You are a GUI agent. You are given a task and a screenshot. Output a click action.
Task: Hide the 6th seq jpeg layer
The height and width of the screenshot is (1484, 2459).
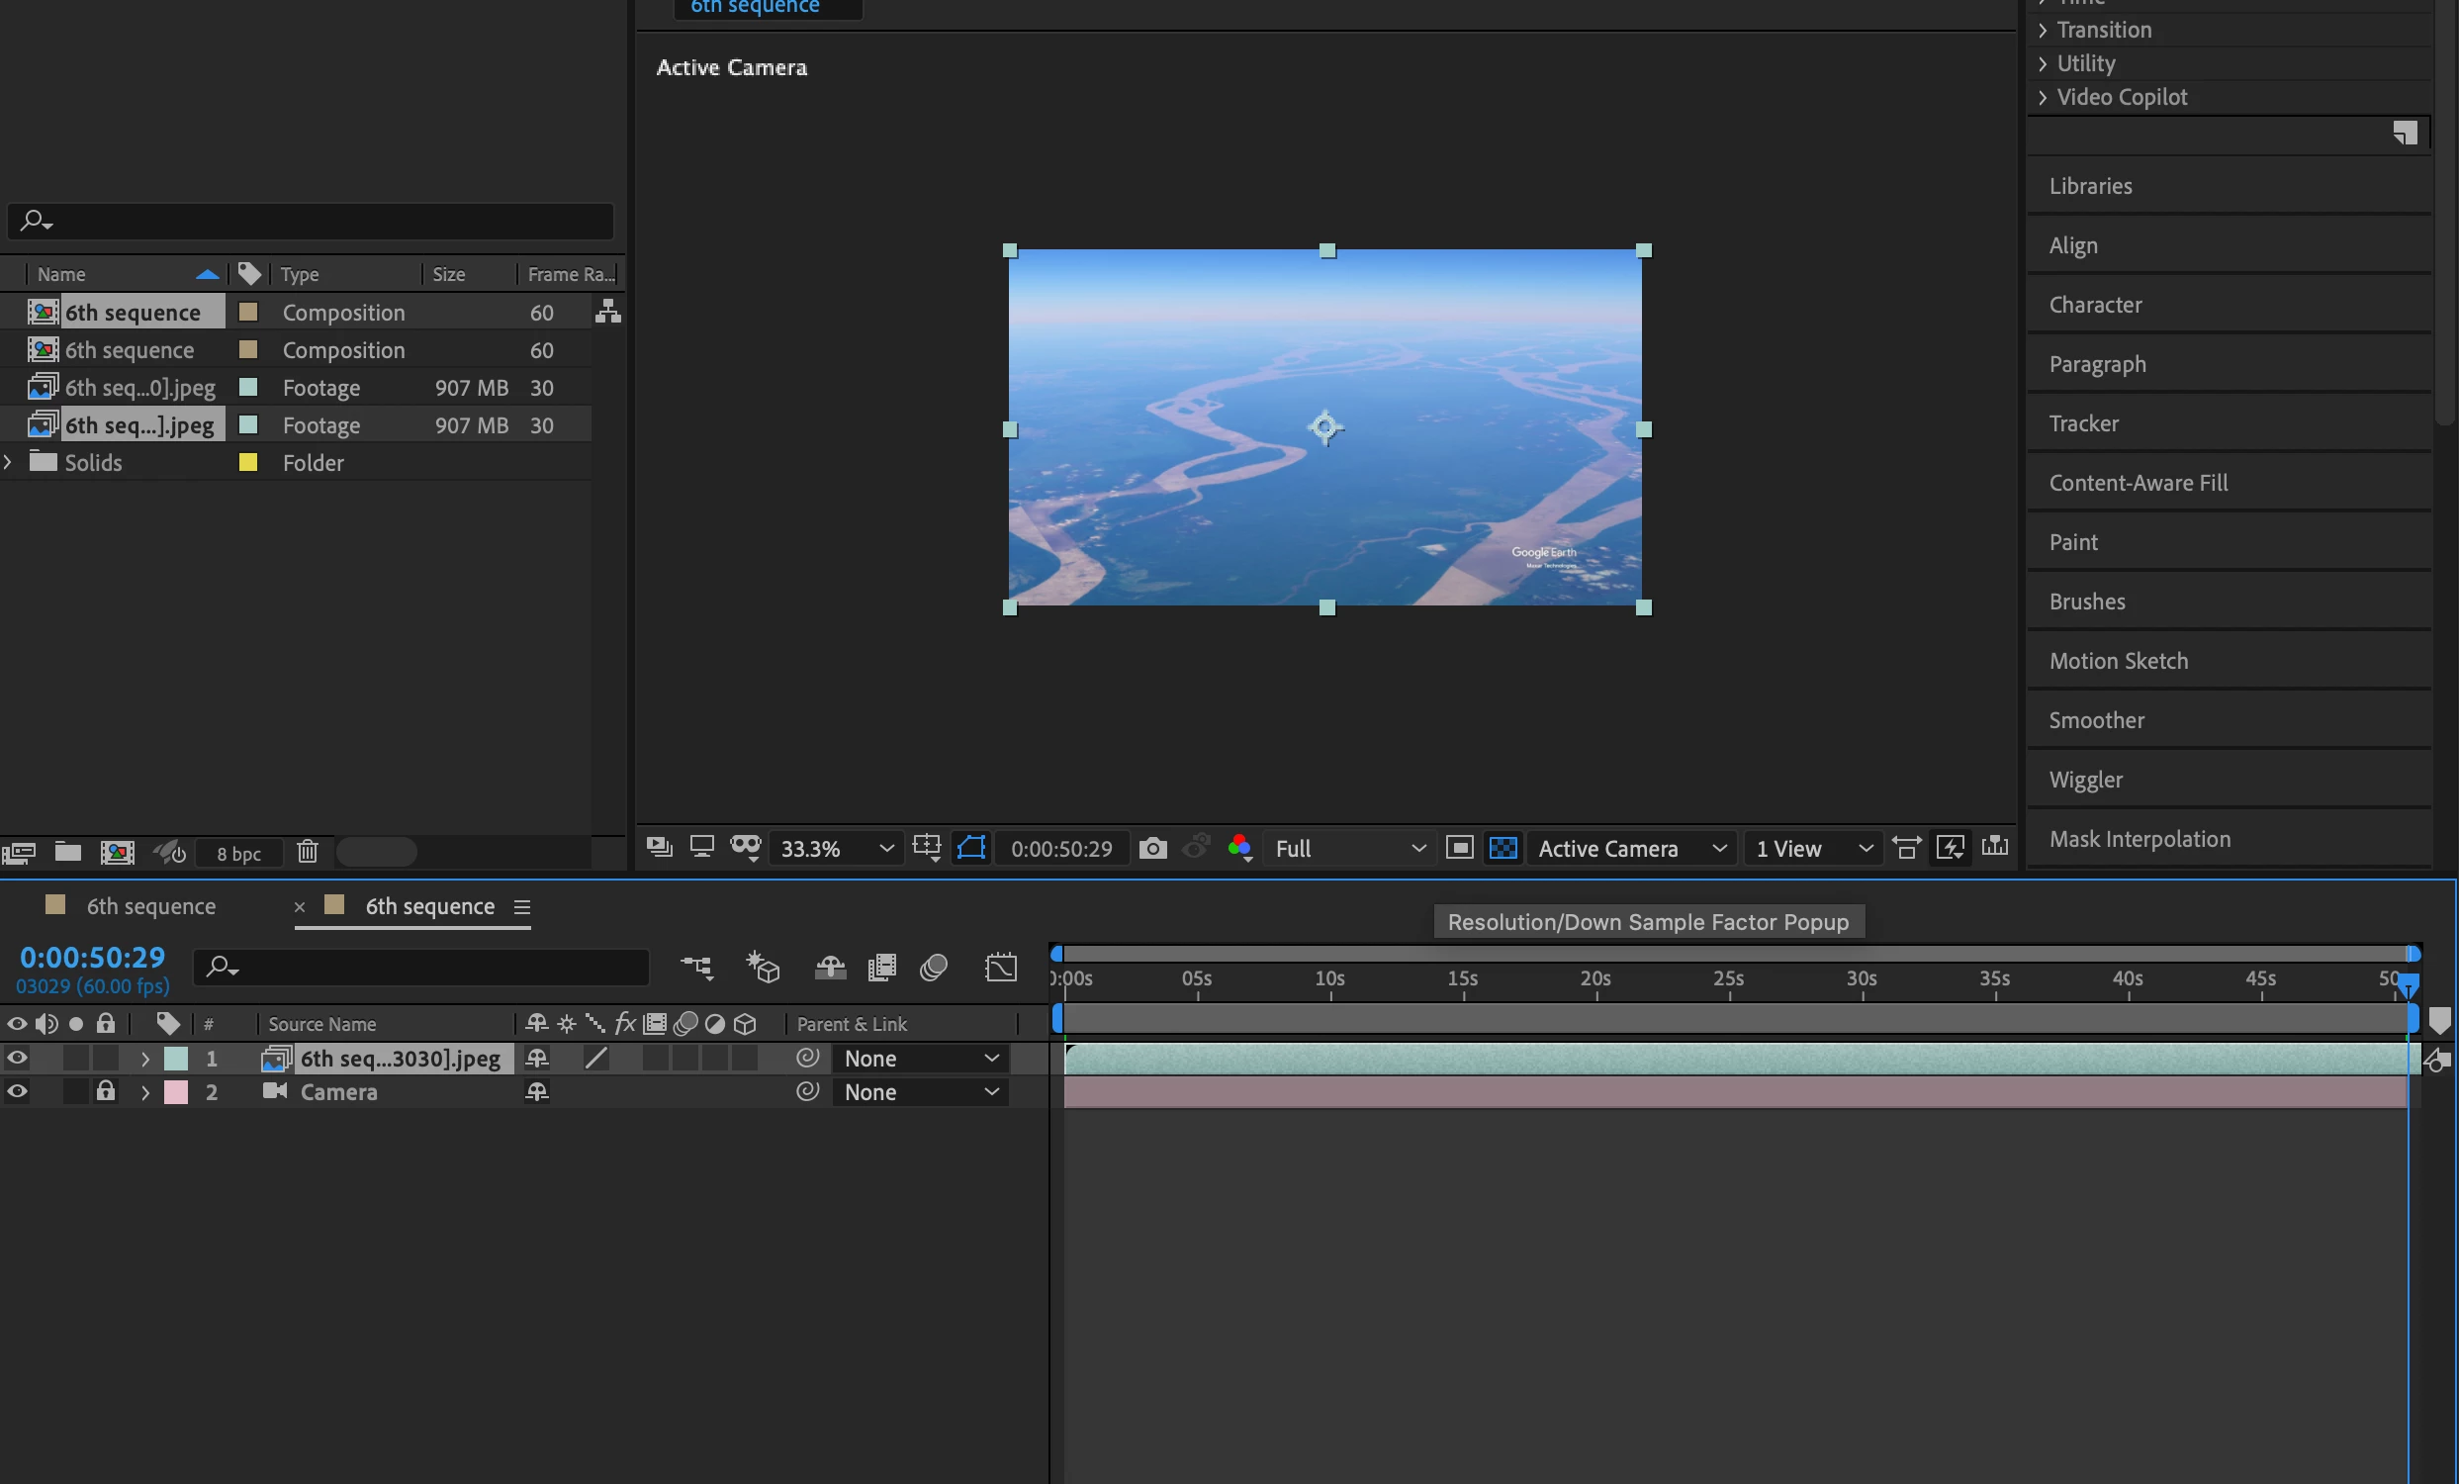[17, 1058]
